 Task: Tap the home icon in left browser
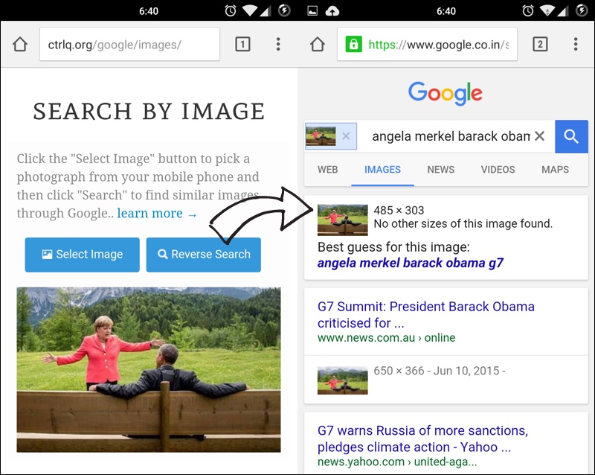tap(20, 45)
